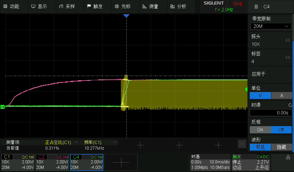Add measurement in the first empty plus slot
The image size is (294, 172).
(140, 145)
